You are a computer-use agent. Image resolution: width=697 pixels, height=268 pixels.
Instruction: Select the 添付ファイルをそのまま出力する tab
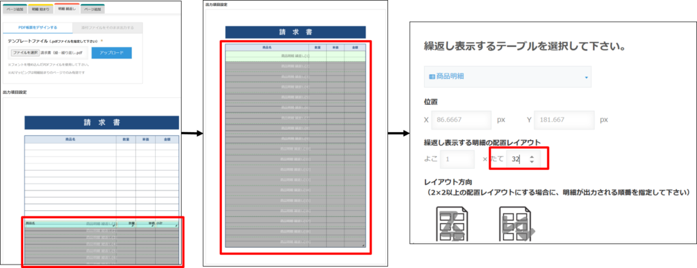[x=108, y=28]
